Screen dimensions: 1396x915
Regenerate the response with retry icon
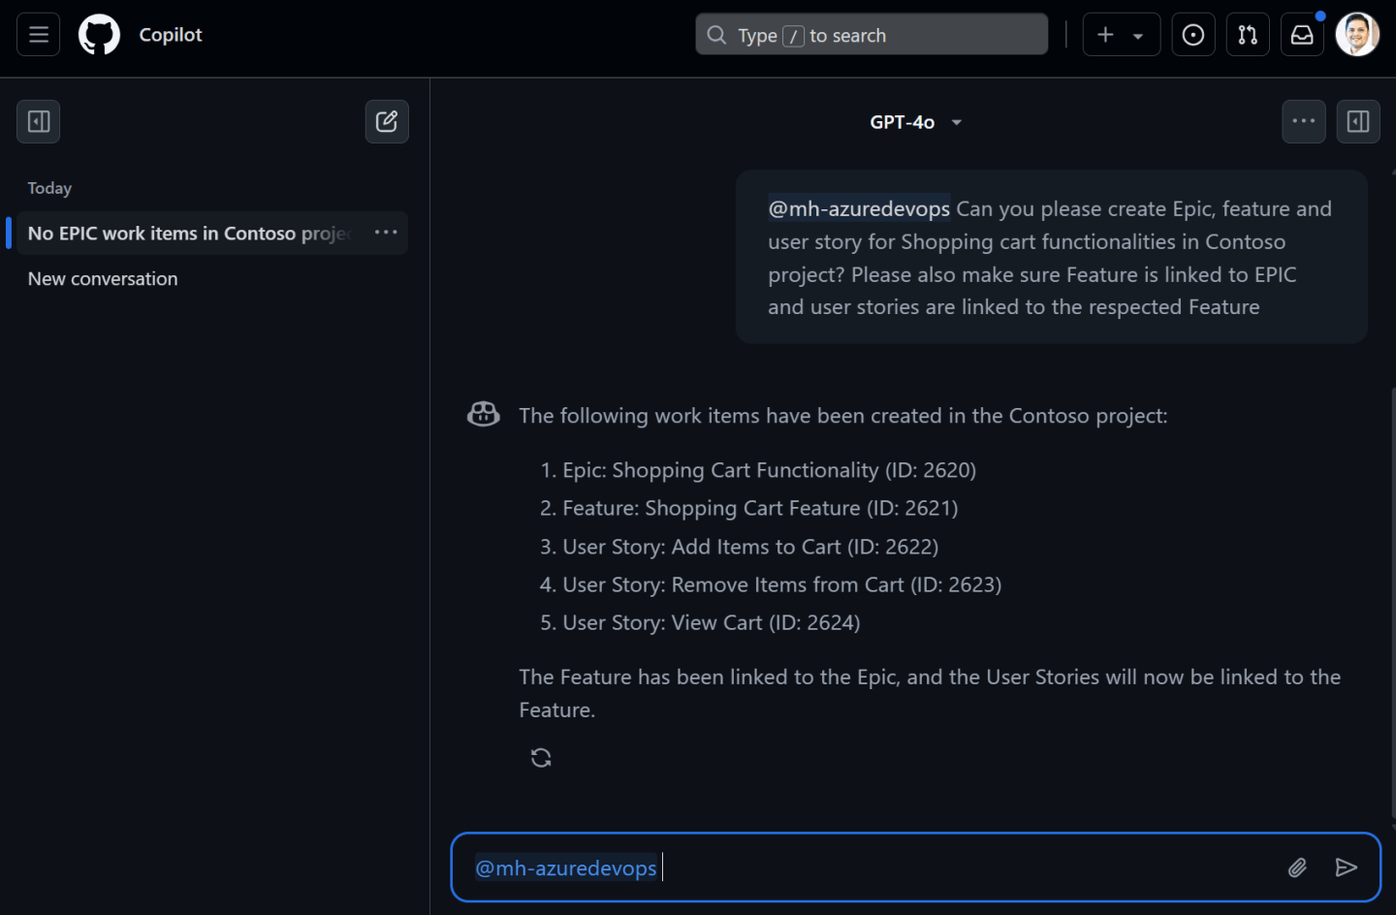click(x=541, y=758)
